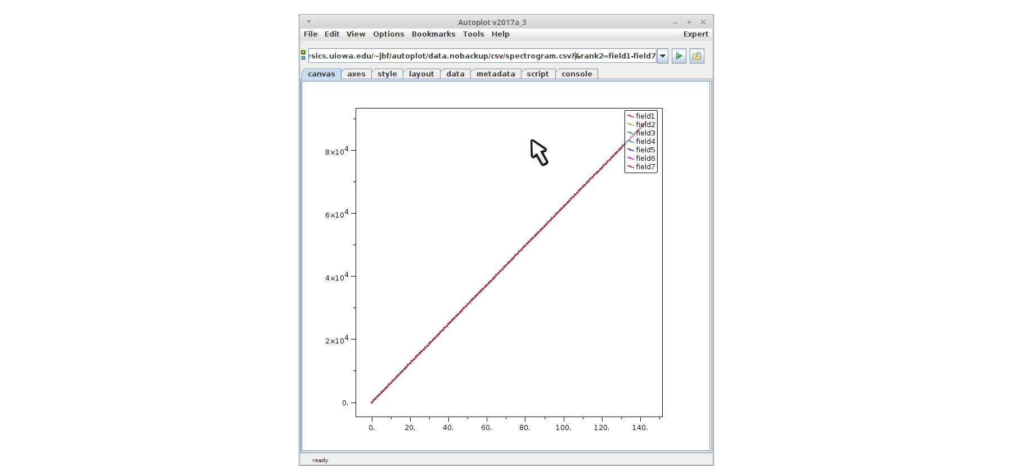Minimize the Autoplot window
This screenshot has width=1029, height=466.
tap(675, 22)
